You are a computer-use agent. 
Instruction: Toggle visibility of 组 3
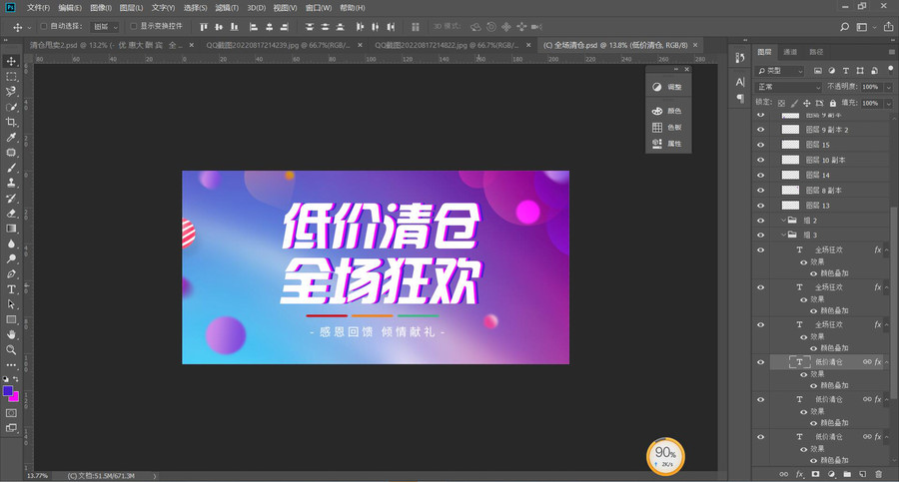[761, 235]
